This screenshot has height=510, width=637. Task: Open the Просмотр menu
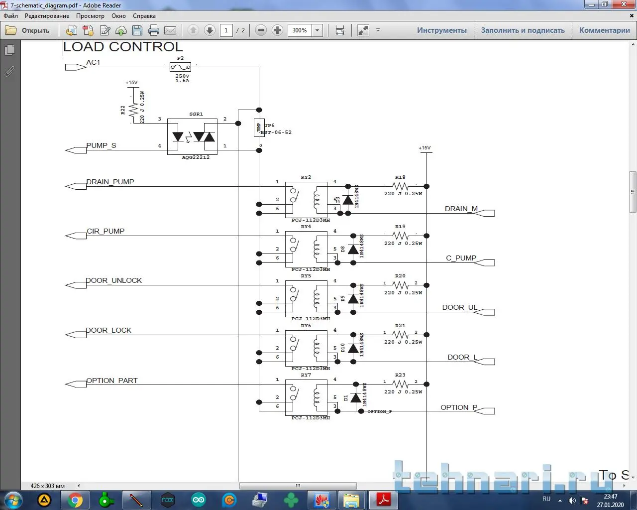tap(90, 16)
